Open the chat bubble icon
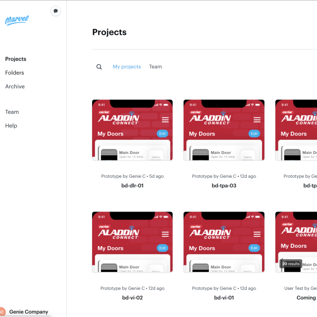The image size is (317, 317). (x=56, y=11)
